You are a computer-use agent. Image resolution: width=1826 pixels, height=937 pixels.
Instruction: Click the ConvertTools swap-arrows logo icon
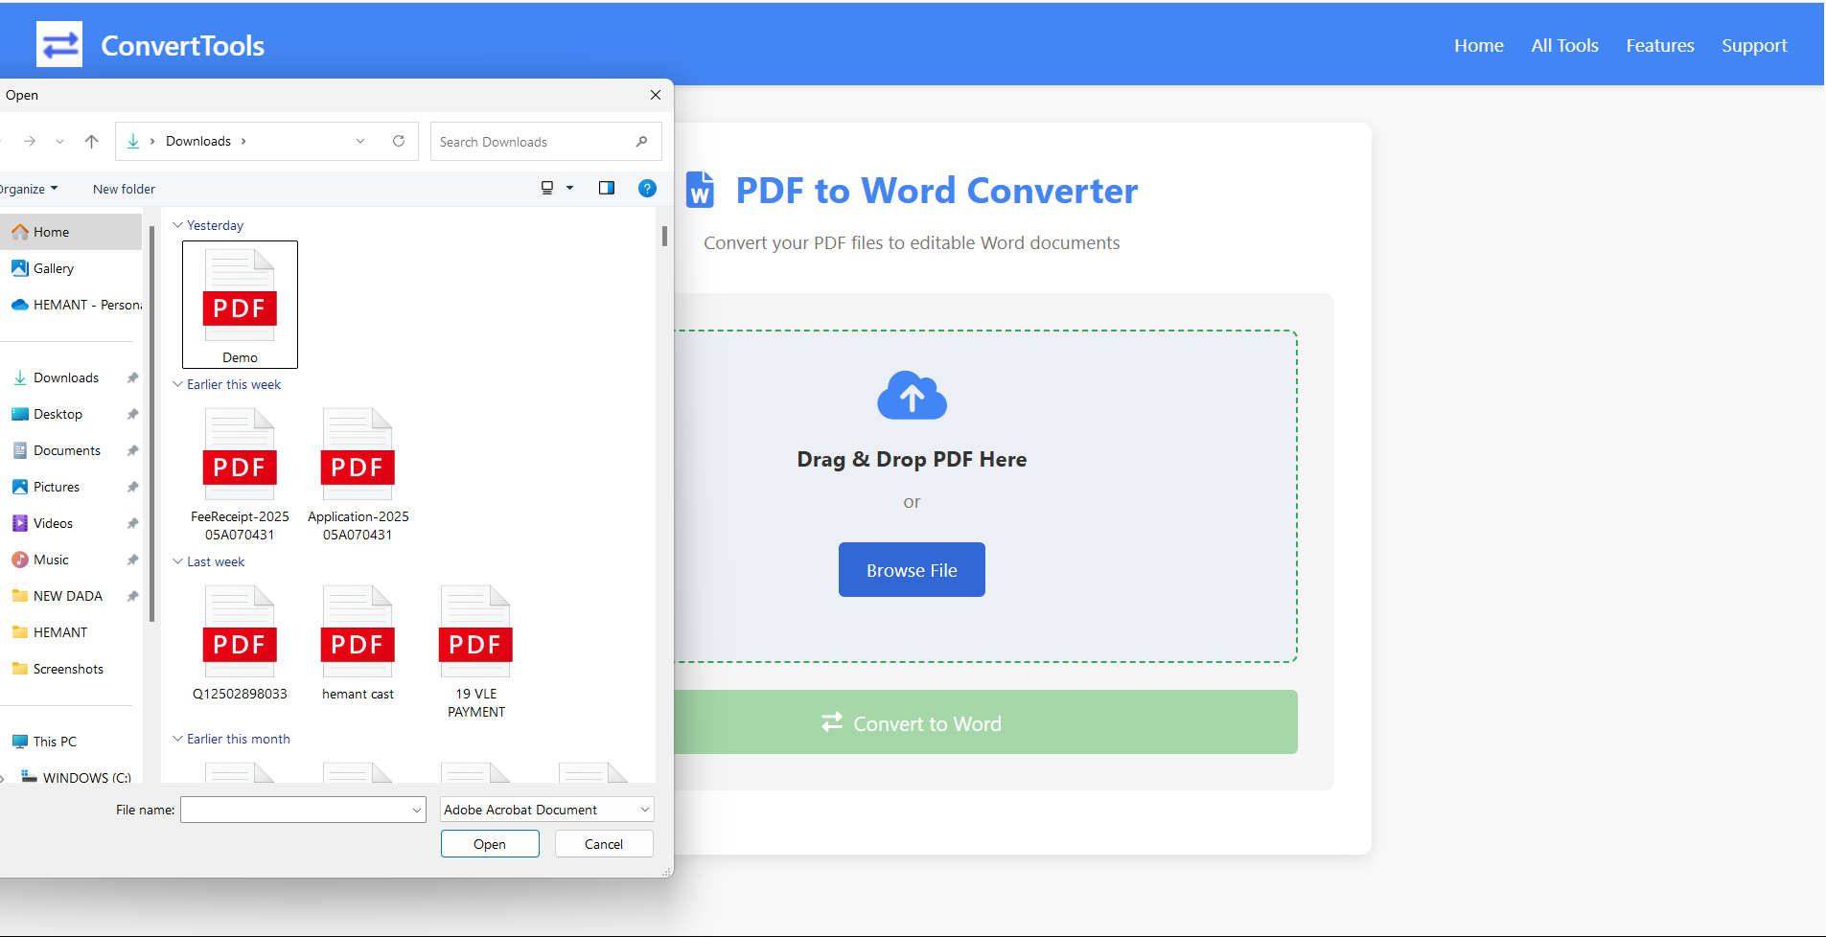coord(59,44)
